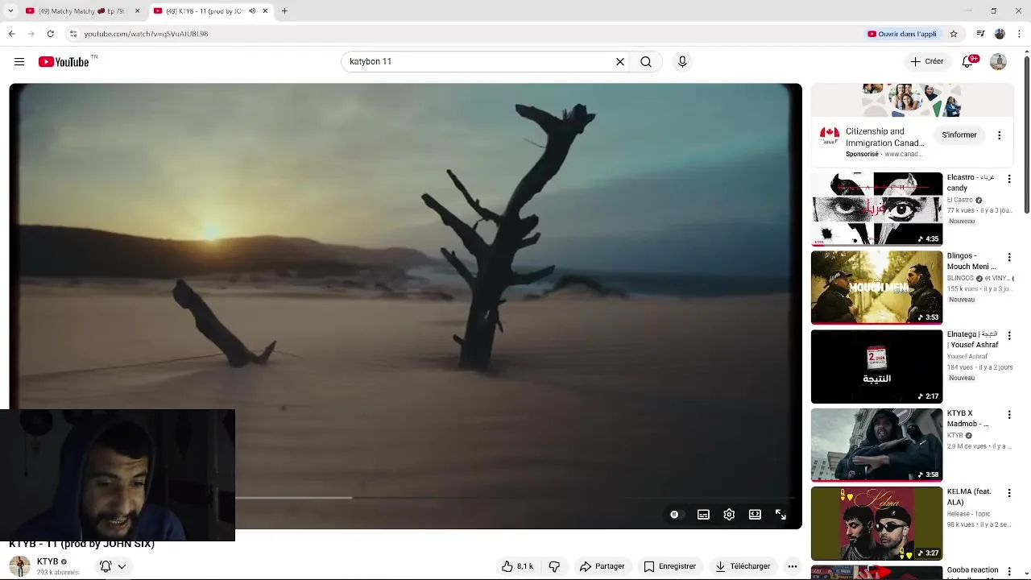Toggle subtitles in the video player
This screenshot has height=580, width=1031.
coord(703,515)
